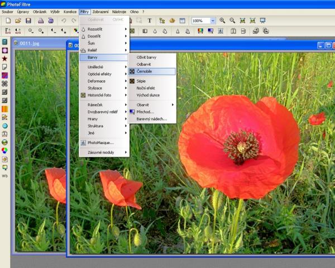Click the PhotoMasque toolbar icon beside gradient
This screenshot has width=335, height=268.
click(221, 31)
